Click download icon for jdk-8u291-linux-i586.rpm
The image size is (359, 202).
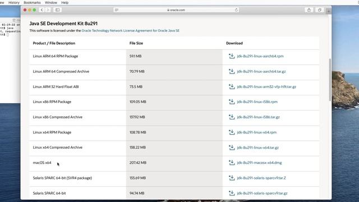coord(232,102)
